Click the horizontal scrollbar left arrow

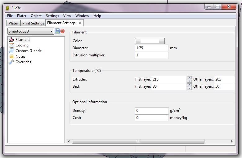point(69,141)
